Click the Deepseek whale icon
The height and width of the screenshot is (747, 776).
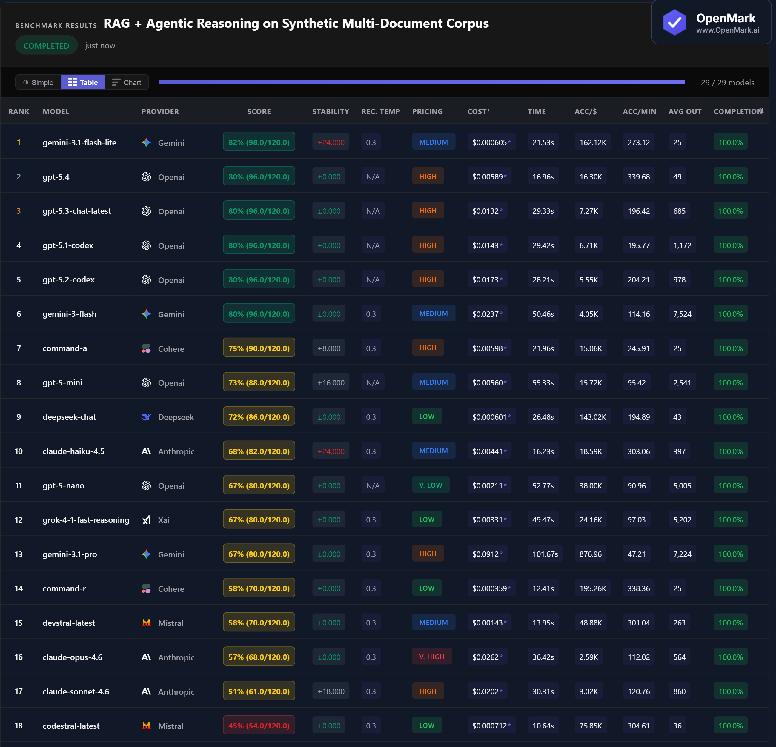point(146,417)
